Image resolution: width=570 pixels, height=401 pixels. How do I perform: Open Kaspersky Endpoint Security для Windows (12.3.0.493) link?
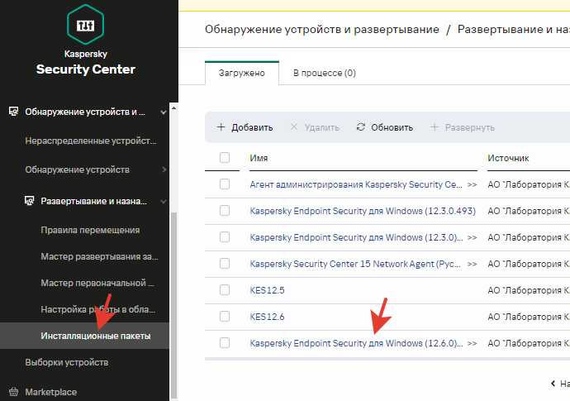[x=363, y=211]
